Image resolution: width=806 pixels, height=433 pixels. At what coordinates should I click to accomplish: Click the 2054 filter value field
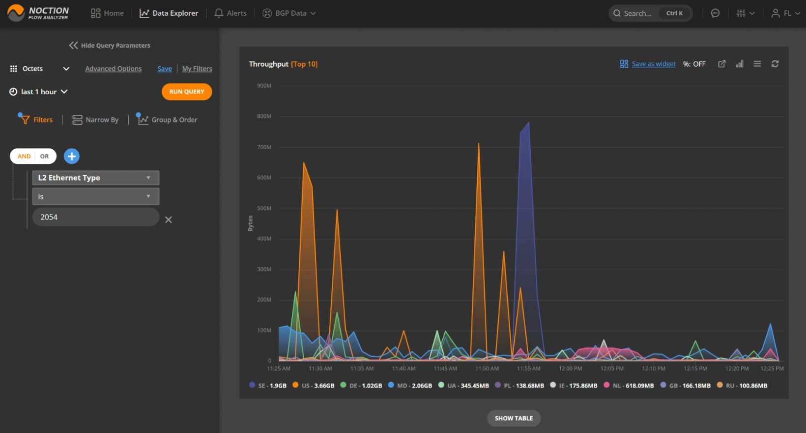[x=96, y=217]
